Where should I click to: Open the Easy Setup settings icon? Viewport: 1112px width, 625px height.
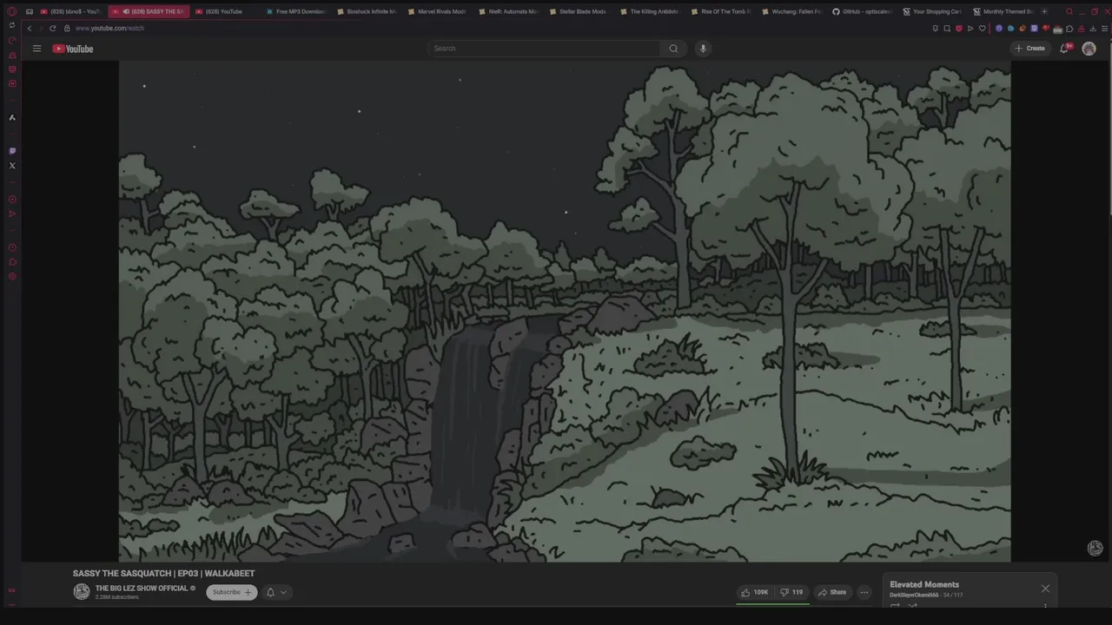pos(1104,29)
